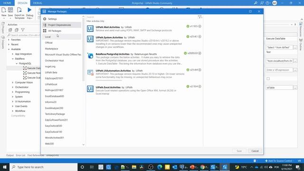
Task: Select UiPath.System.Activities package icon
Action: 90,39
